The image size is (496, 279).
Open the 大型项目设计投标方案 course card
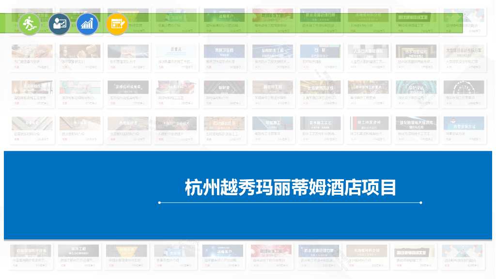point(464,57)
